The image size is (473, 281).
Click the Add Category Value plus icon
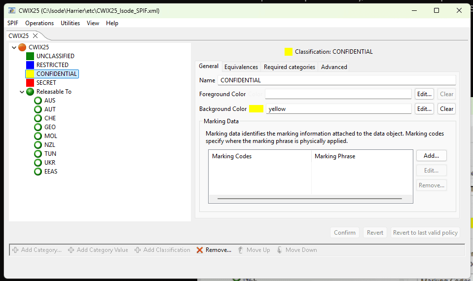coord(71,250)
